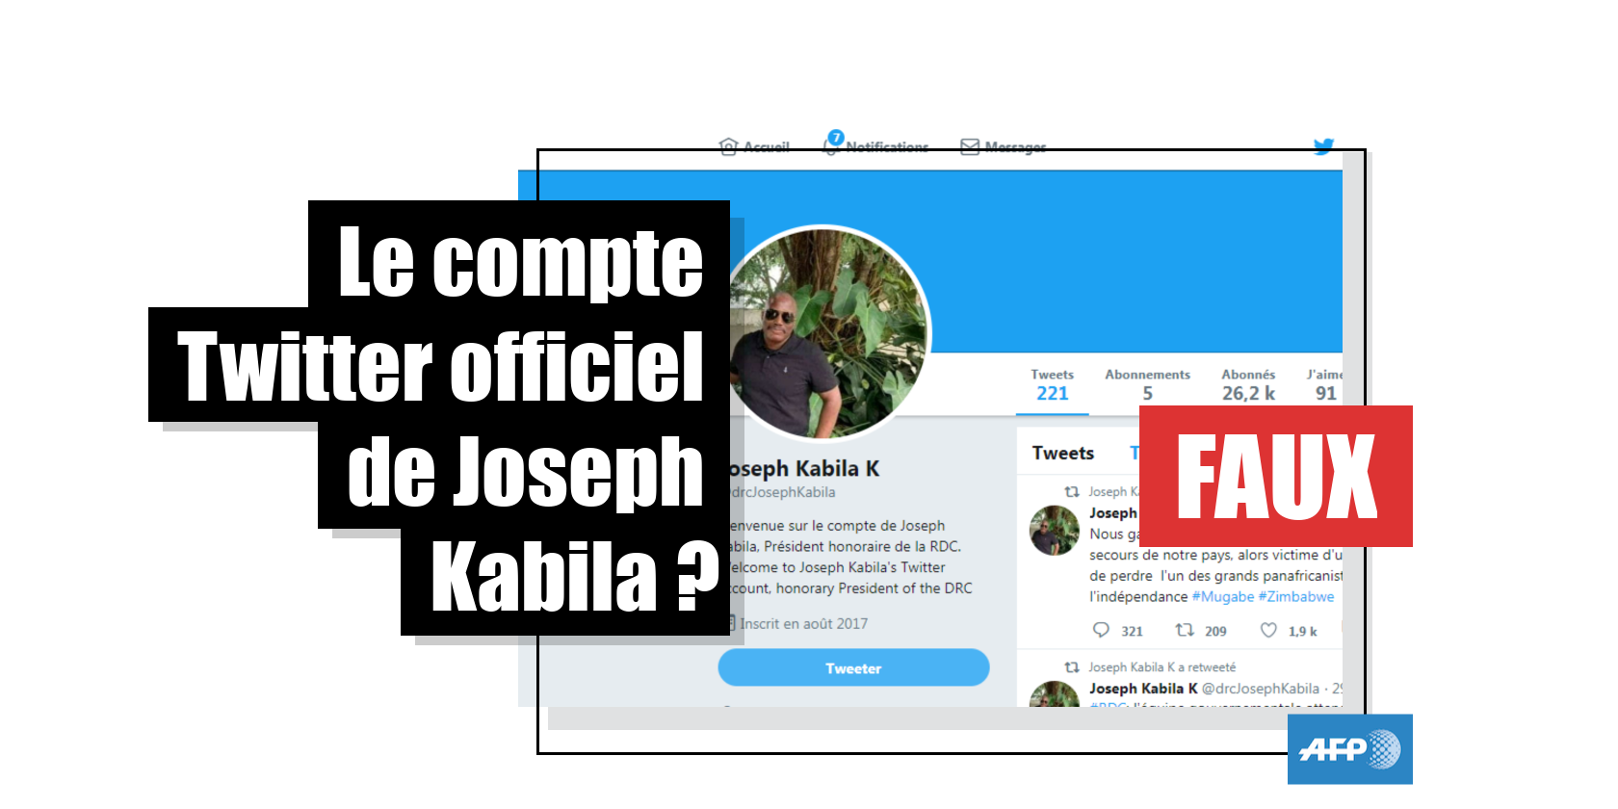This screenshot has height=809, width=1618.
Task: Open the Messages envelope icon
Action: pos(970,146)
